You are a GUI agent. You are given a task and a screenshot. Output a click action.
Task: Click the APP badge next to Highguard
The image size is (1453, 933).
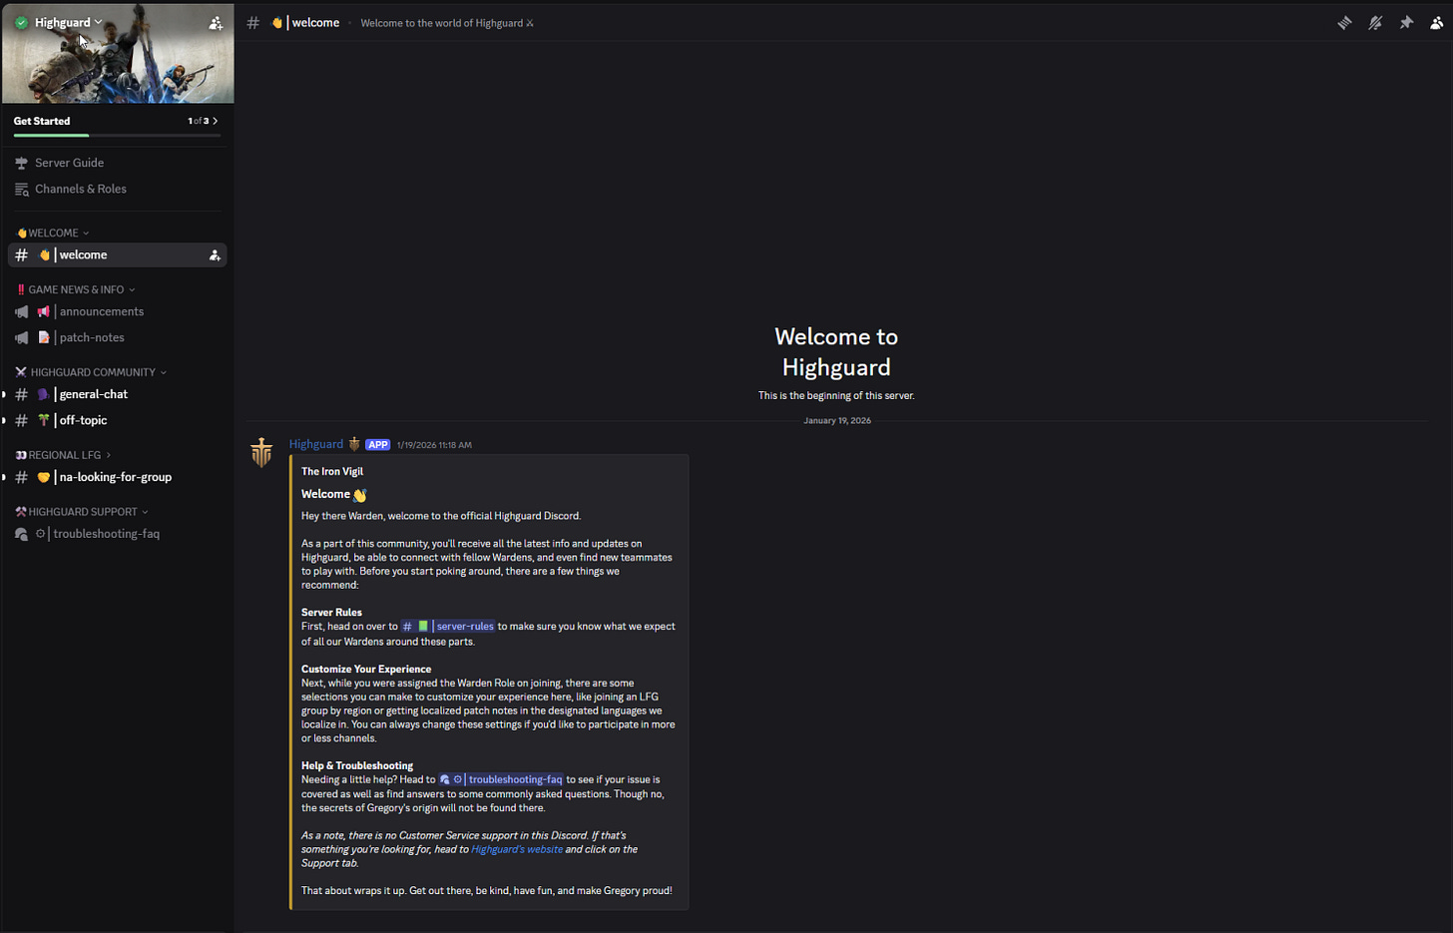[377, 445]
